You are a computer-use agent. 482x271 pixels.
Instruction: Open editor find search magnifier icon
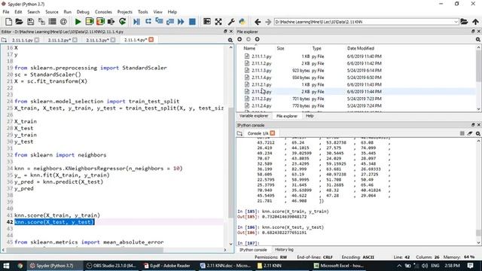tap(230, 40)
